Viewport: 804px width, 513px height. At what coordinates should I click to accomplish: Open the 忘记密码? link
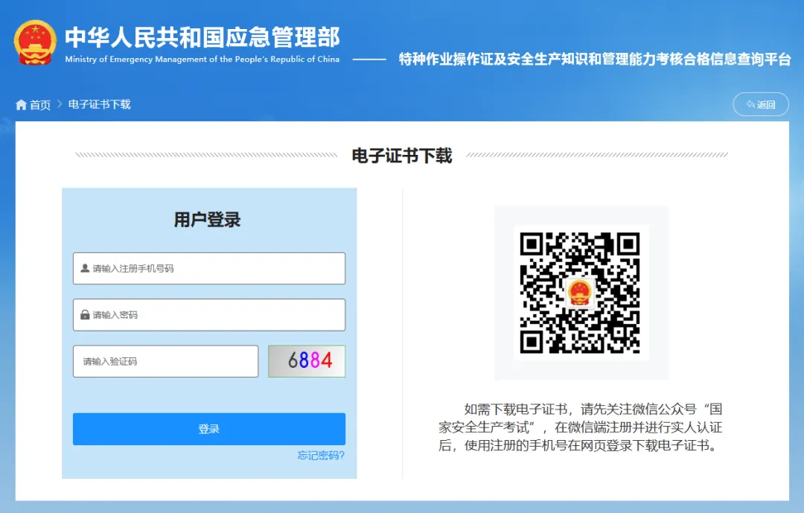(321, 455)
